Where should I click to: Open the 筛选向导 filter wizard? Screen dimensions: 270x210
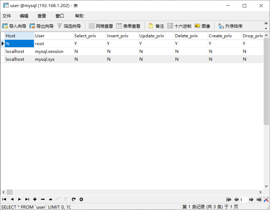coord(69,26)
